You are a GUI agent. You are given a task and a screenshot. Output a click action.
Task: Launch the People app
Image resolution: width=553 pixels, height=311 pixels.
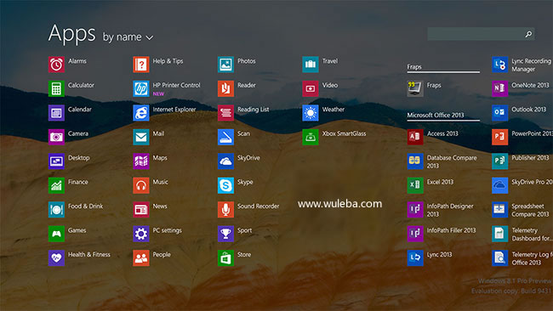[x=141, y=257]
